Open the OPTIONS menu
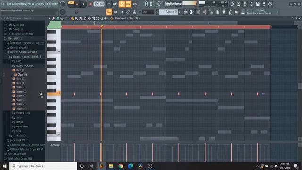The height and width of the screenshot is (170, 302). click(x=39, y=4)
